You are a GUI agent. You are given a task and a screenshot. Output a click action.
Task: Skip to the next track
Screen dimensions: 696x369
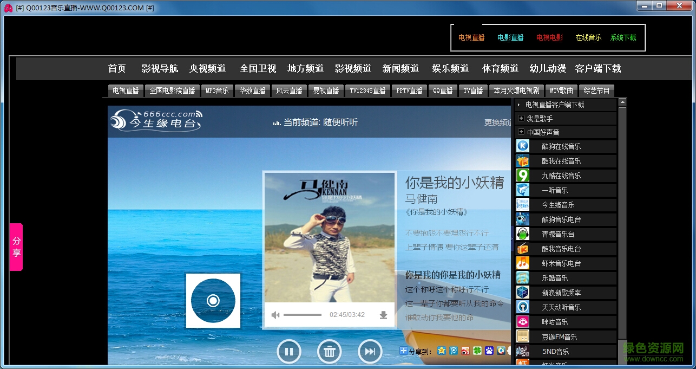[370, 351]
